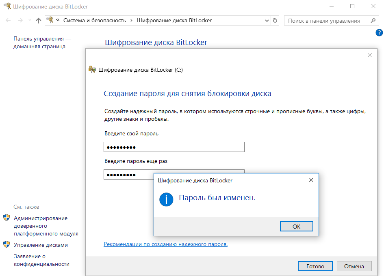The image size is (384, 276).
Task: Click the blue info icon in message box
Action: pos(167,199)
